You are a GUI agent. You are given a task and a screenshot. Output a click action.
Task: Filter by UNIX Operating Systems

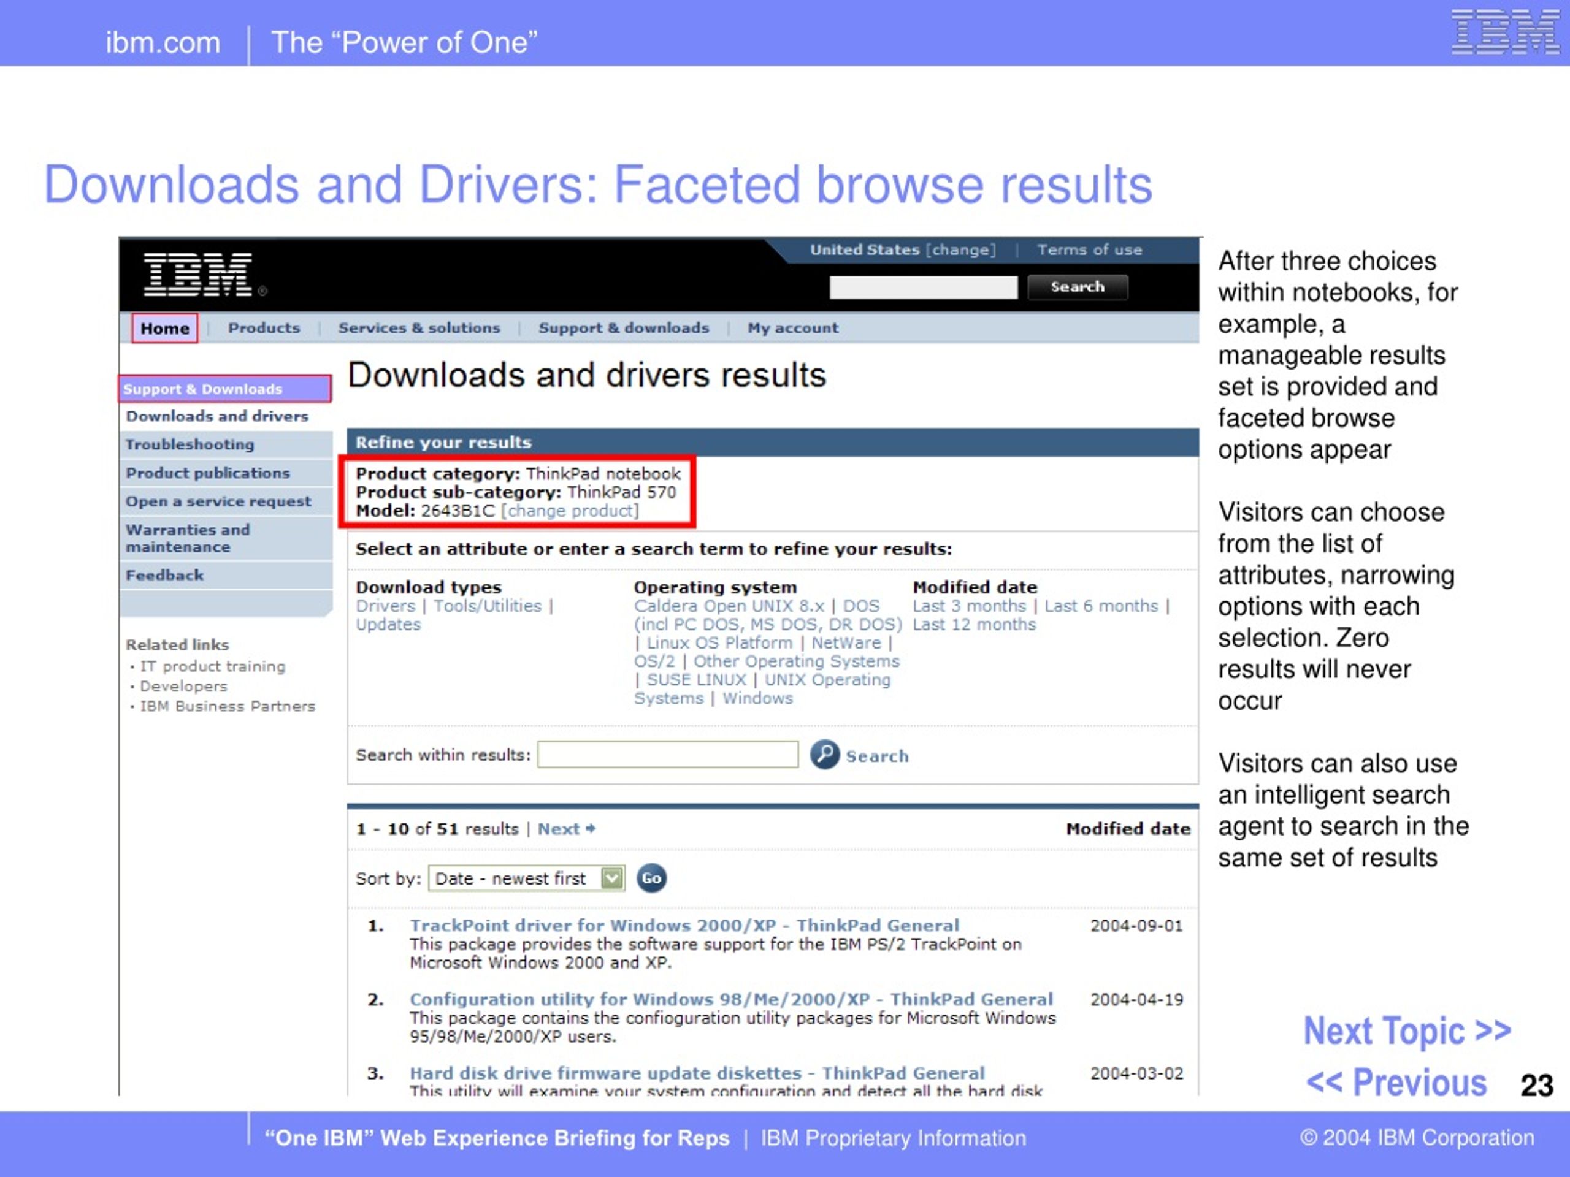pyautogui.click(x=762, y=689)
